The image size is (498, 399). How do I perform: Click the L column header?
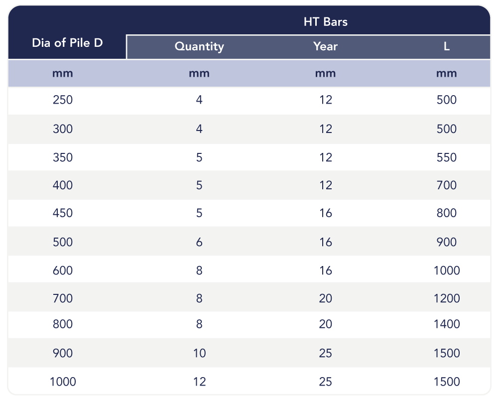click(x=447, y=46)
